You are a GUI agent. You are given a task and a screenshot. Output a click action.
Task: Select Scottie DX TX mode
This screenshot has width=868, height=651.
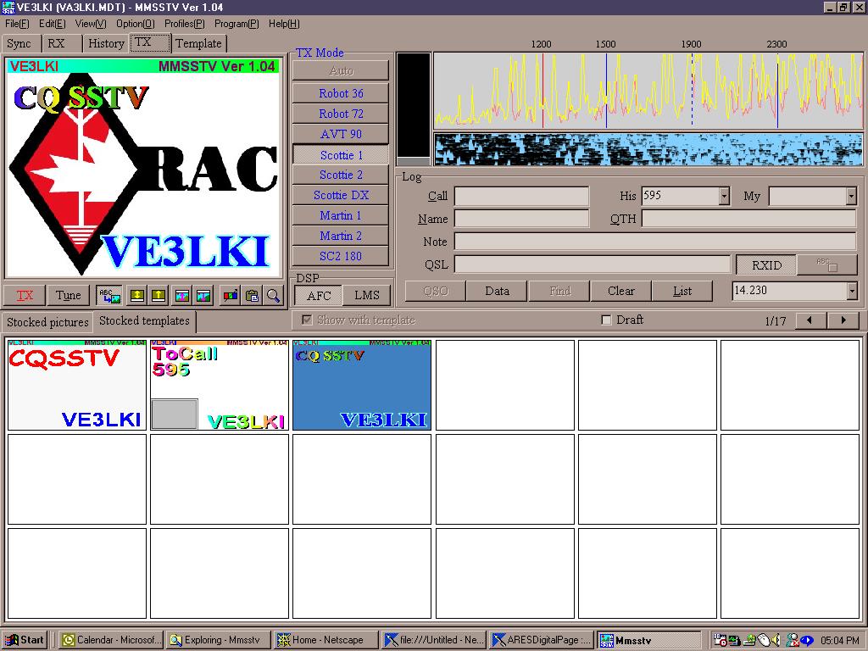click(x=341, y=196)
